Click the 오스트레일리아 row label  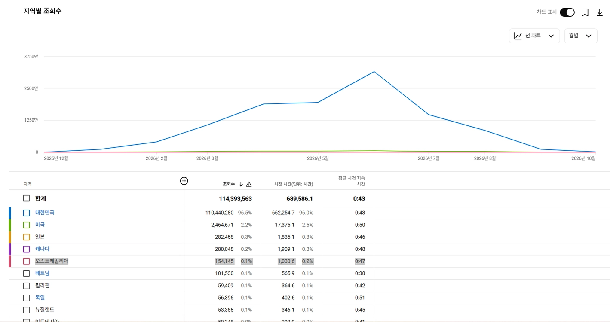pyautogui.click(x=52, y=261)
